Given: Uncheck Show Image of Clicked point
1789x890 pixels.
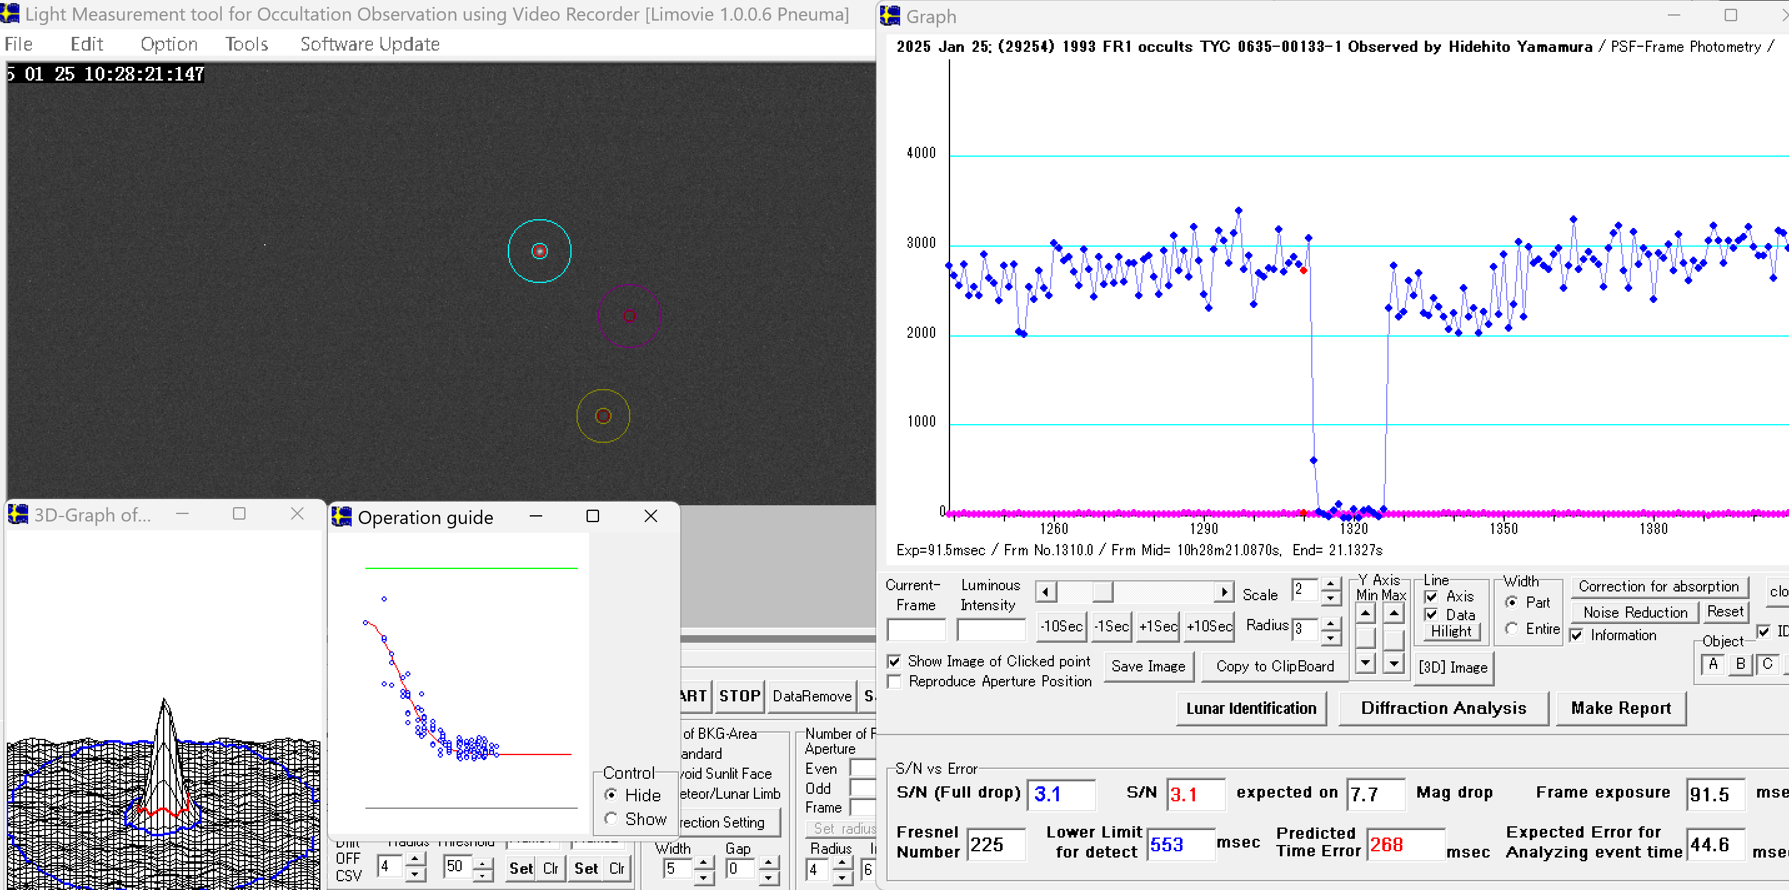Looking at the screenshot, I should click(895, 661).
